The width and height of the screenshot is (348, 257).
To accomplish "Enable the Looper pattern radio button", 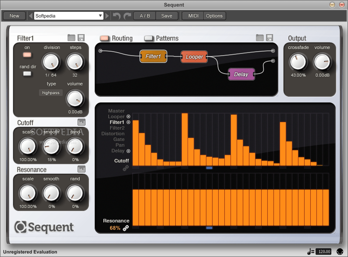I will (x=128, y=116).
